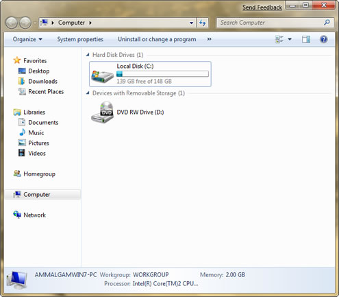
Task: Click the Change your view icon
Action: pos(279,39)
